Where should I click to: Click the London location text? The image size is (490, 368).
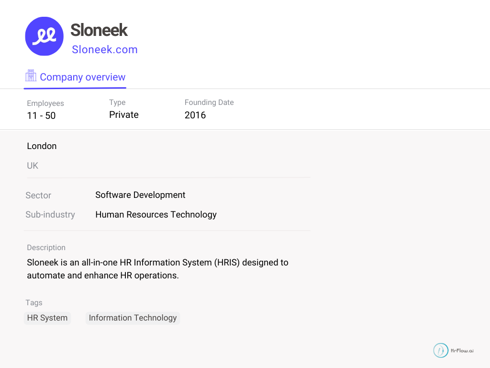[42, 146]
